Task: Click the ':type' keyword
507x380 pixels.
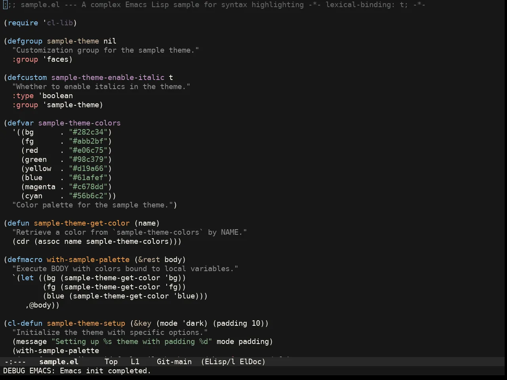Action: click(x=23, y=96)
